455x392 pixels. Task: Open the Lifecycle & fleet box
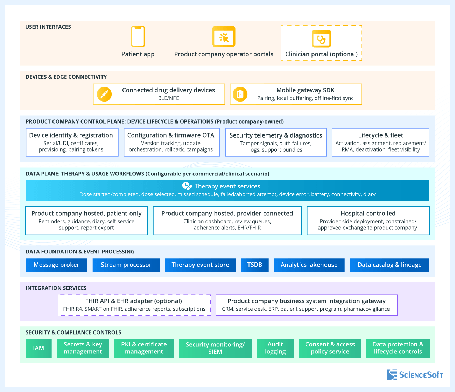pyautogui.click(x=381, y=142)
